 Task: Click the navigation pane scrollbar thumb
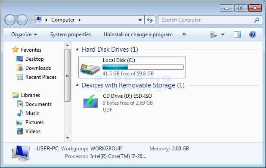67,75
